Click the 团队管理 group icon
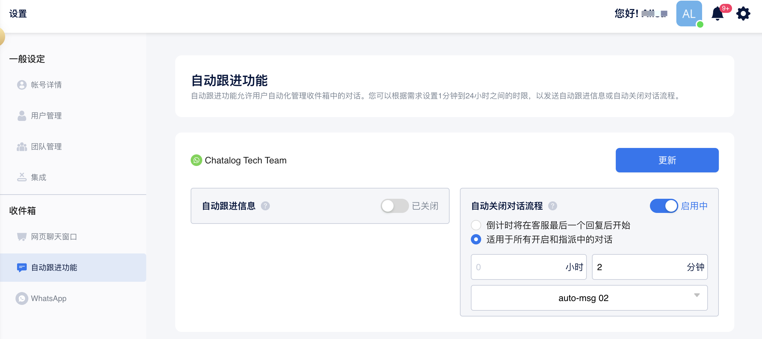 [22, 147]
